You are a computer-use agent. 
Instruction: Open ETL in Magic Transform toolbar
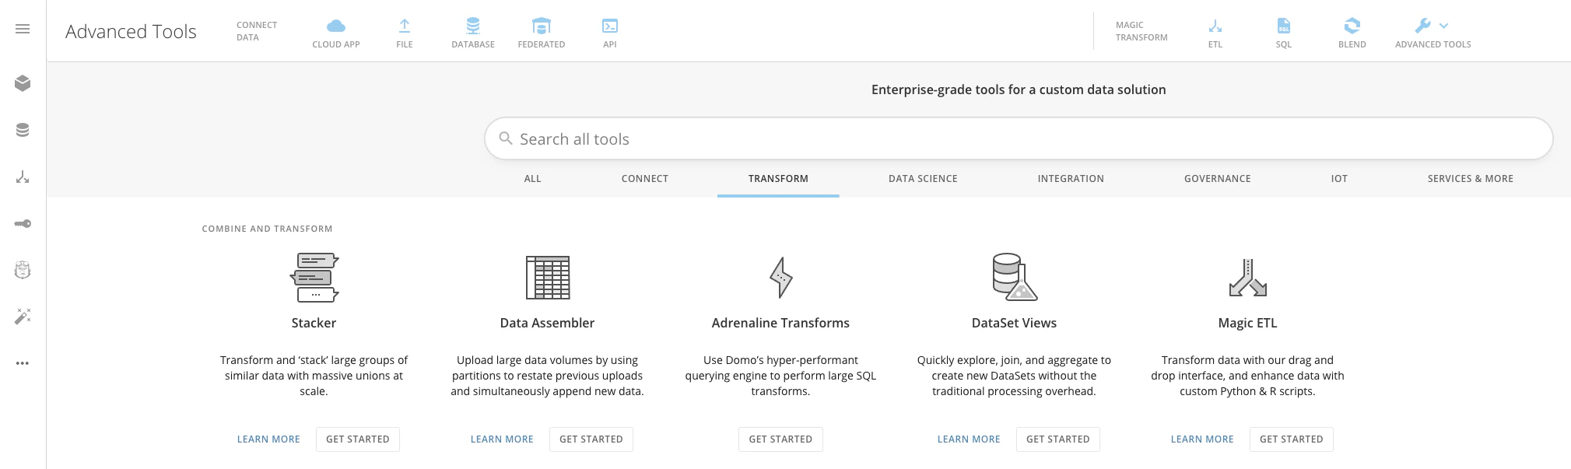pos(1215,26)
